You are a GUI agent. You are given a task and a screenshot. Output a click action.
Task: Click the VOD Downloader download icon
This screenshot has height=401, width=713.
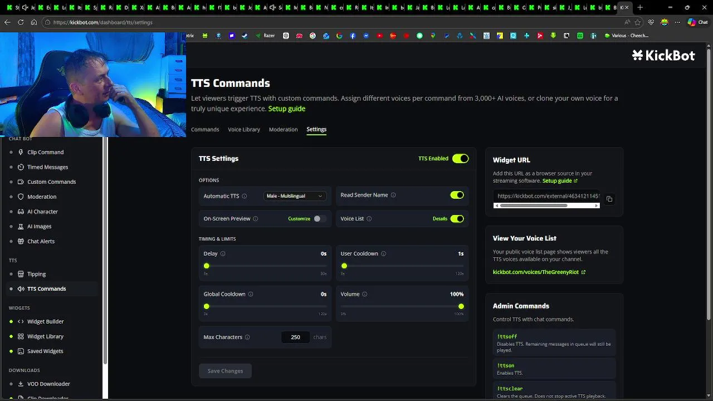pos(21,384)
